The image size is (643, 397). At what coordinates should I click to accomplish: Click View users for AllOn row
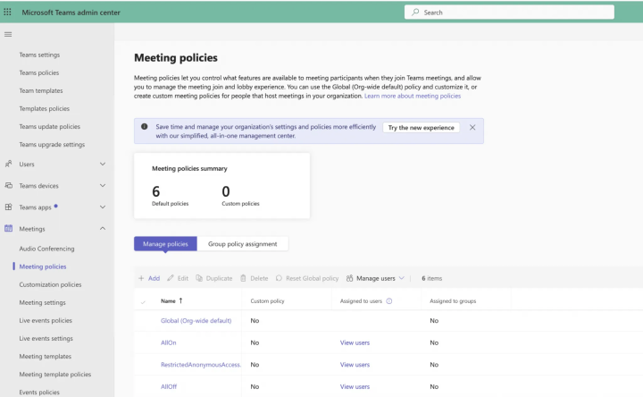tap(355, 342)
